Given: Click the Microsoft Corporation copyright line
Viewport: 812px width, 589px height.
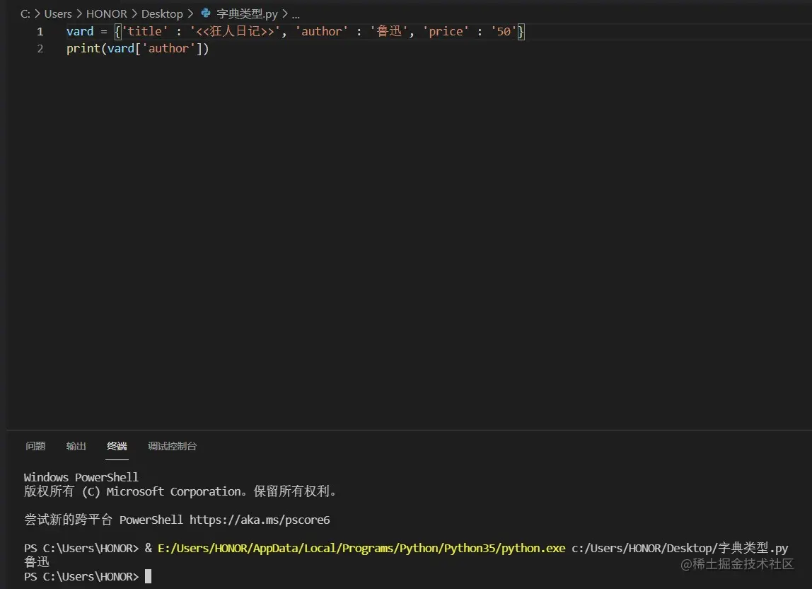Looking at the screenshot, I should pos(180,491).
